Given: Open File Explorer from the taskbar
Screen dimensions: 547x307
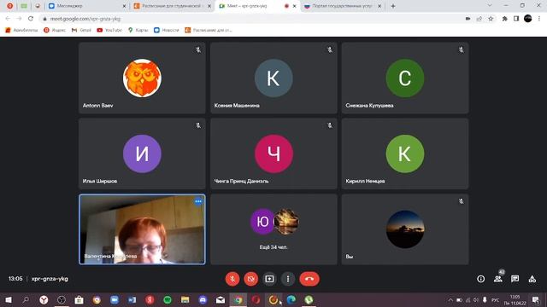Looking at the screenshot, I should click(185, 299).
